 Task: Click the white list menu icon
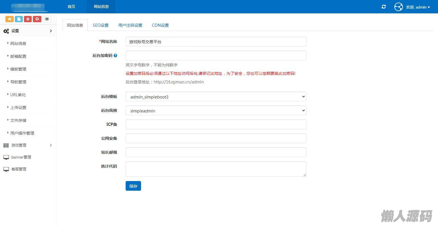click(47, 19)
